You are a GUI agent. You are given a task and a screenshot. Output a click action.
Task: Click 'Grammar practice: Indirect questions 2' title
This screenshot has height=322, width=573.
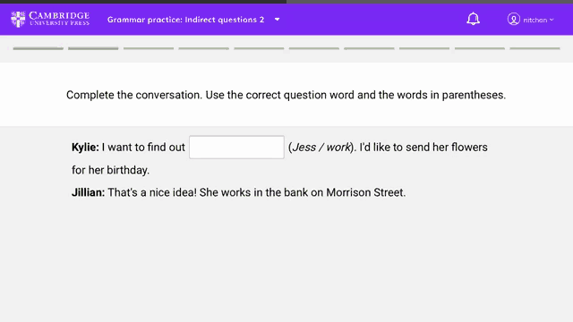(x=185, y=20)
